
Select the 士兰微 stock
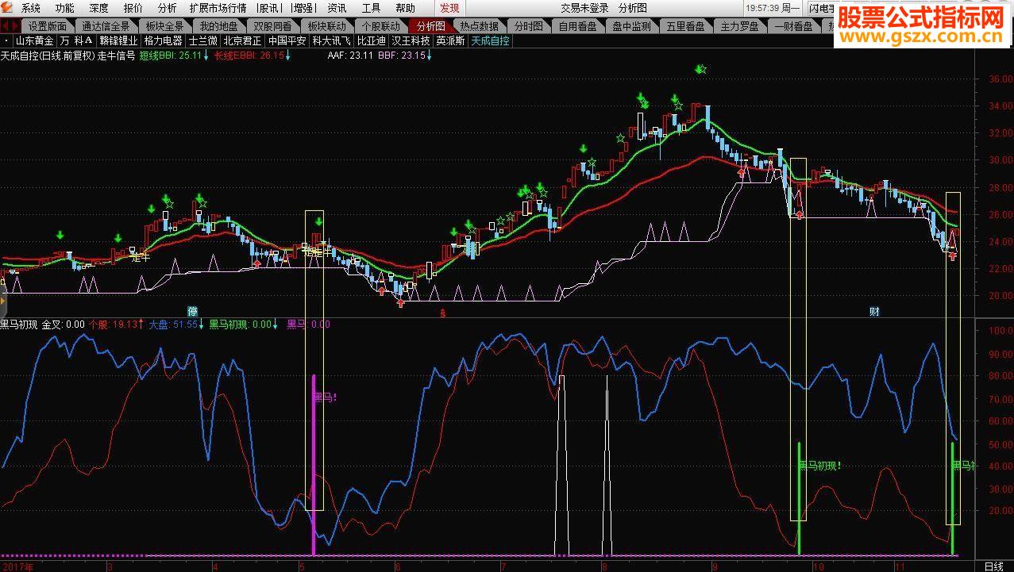tap(202, 40)
